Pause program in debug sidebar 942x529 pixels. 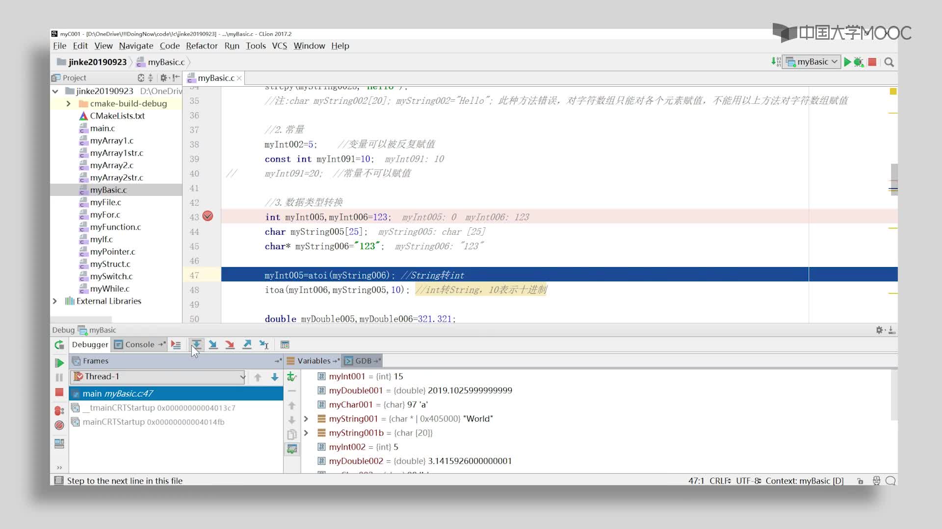pyautogui.click(x=59, y=378)
